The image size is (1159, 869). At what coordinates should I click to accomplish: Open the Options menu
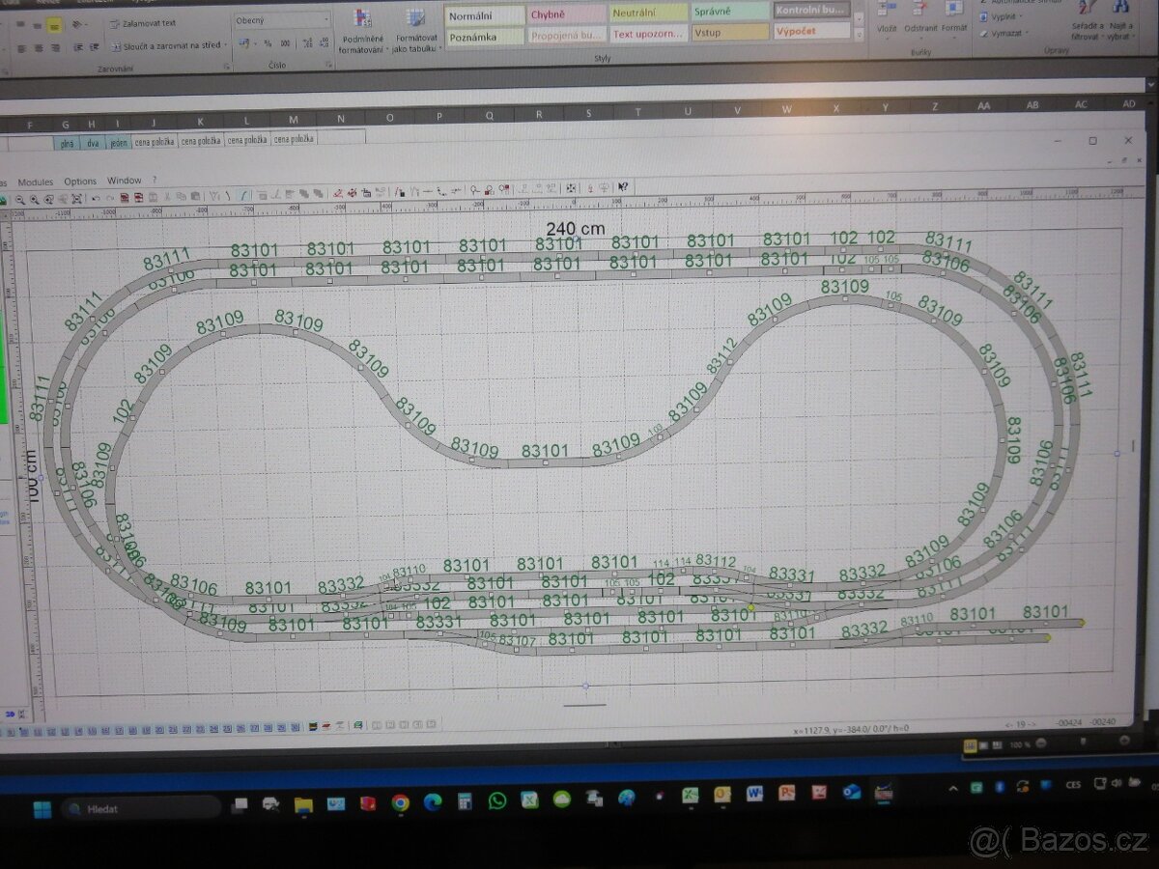coord(80,182)
